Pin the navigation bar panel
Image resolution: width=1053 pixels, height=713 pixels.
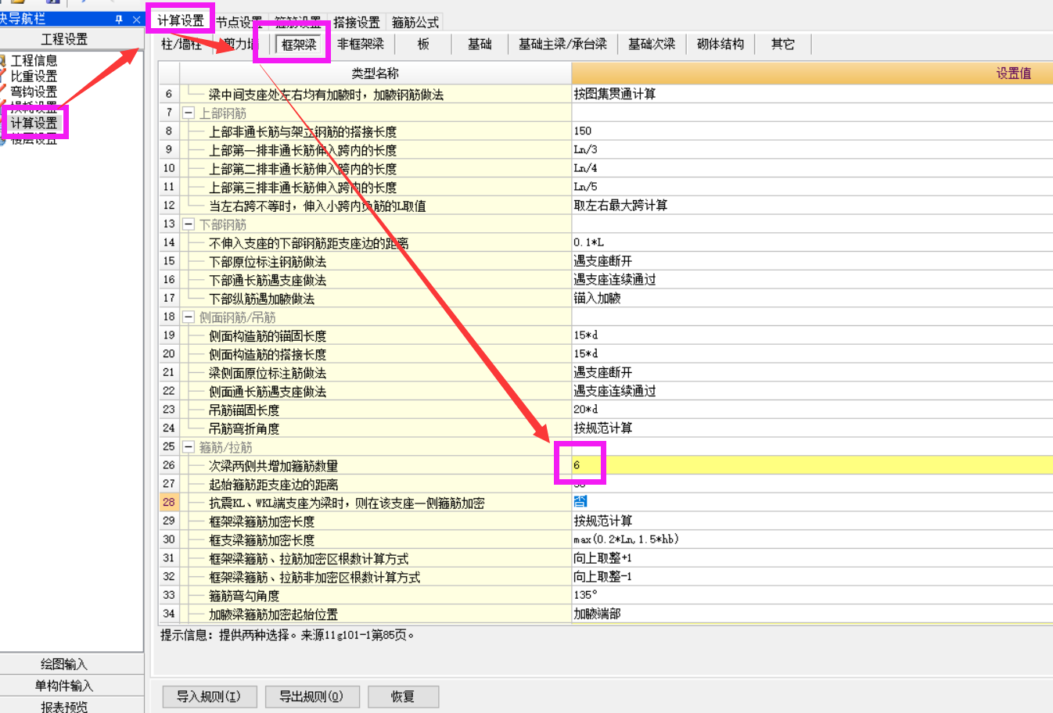(x=119, y=20)
